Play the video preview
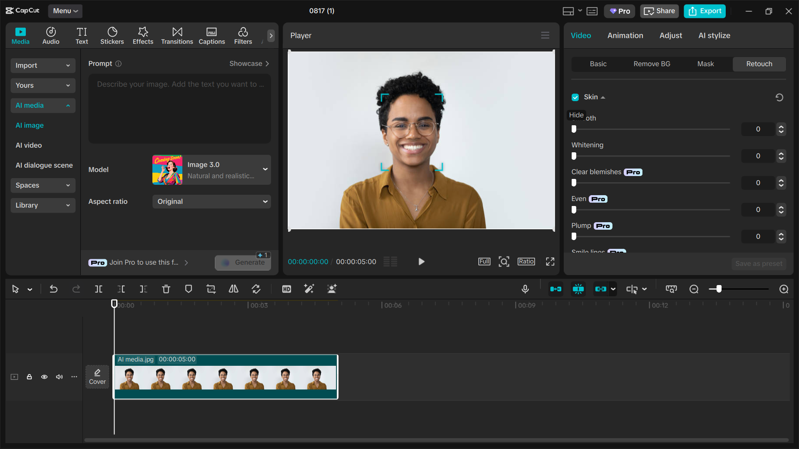 (x=421, y=261)
